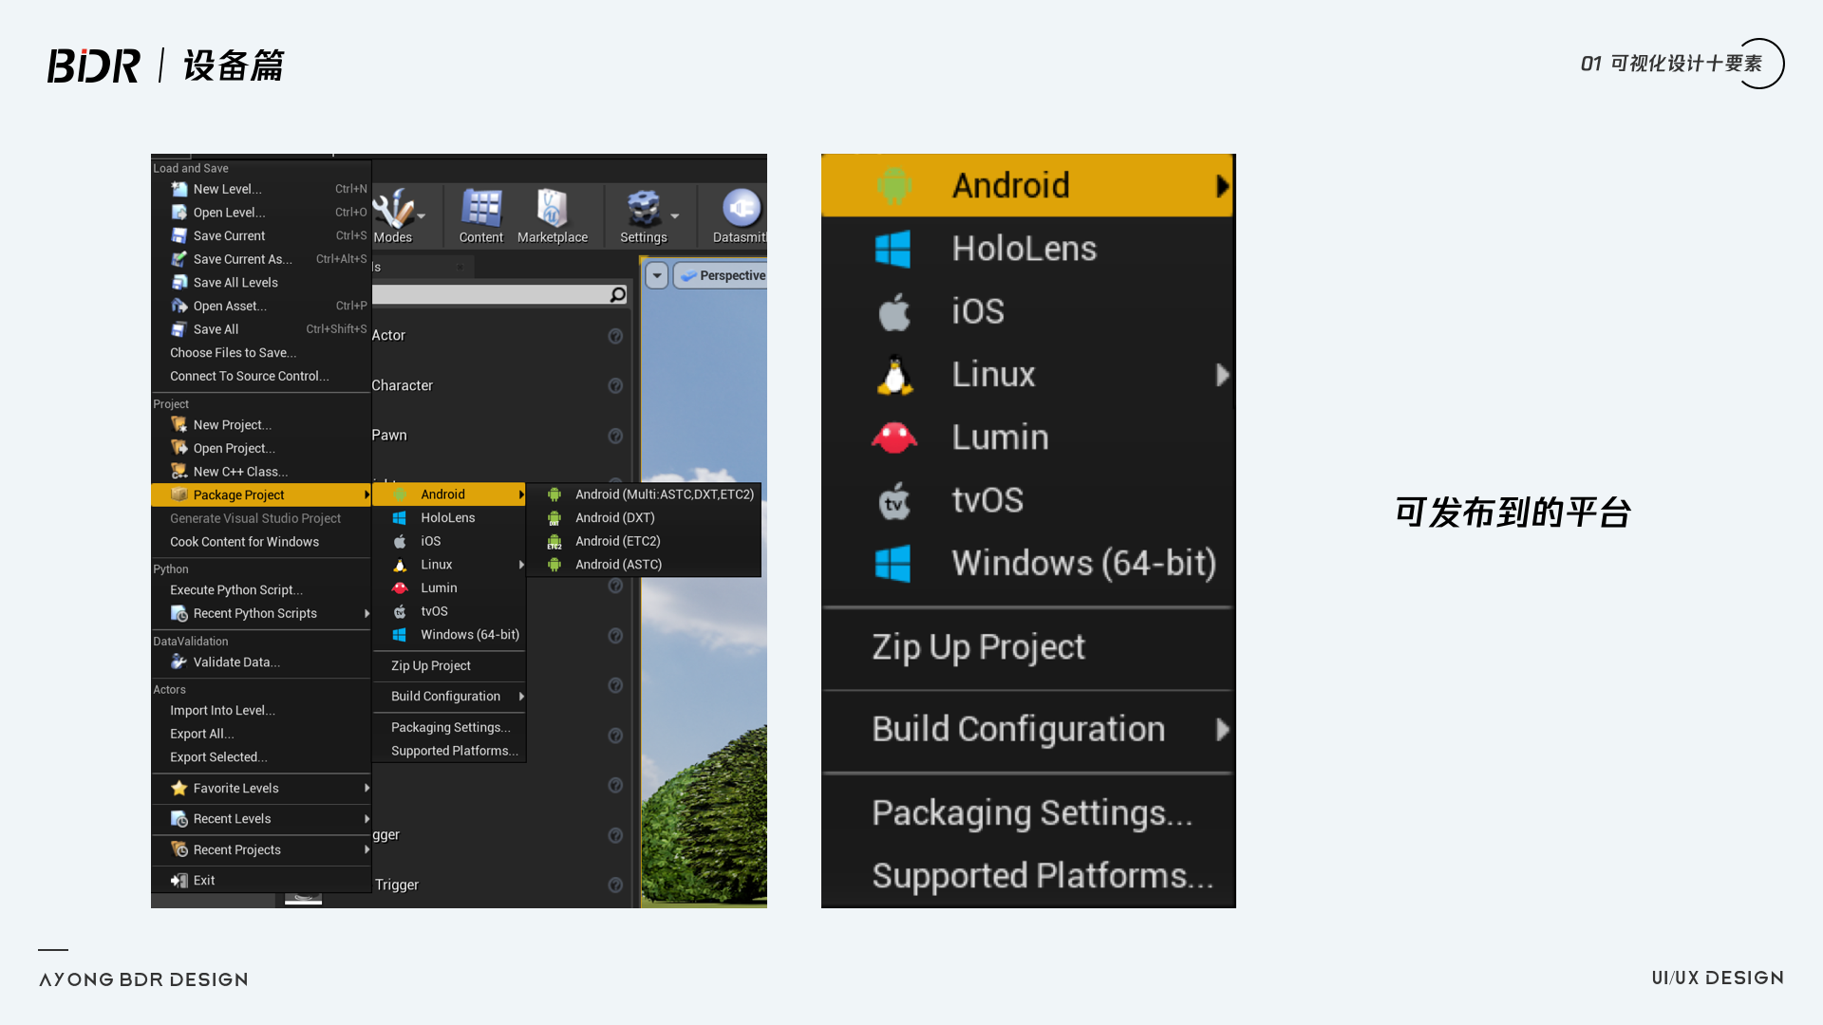
Task: Click the Recent Levels clock icon
Action: [179, 819]
